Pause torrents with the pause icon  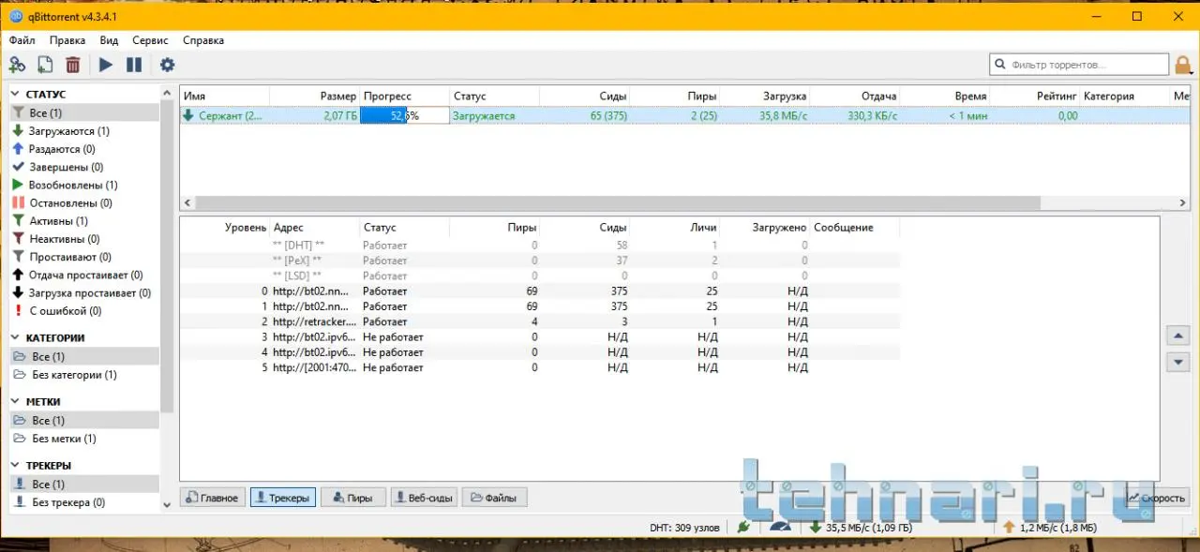pyautogui.click(x=134, y=65)
